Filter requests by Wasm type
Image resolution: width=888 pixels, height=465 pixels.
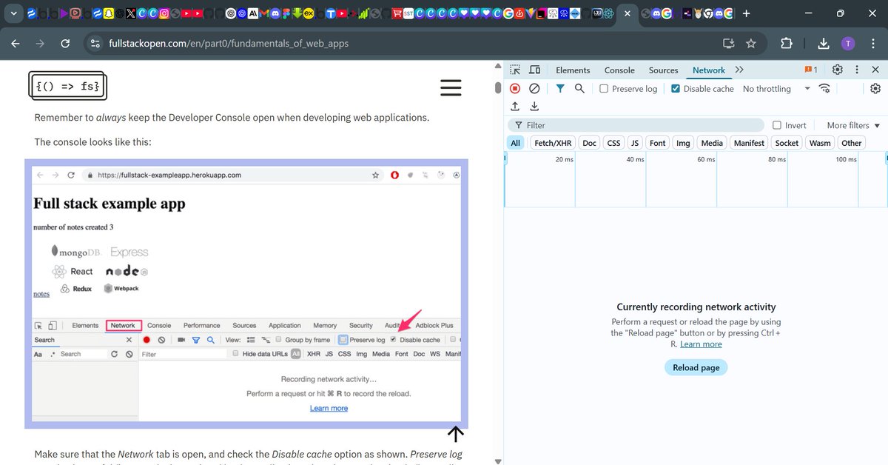click(x=820, y=143)
